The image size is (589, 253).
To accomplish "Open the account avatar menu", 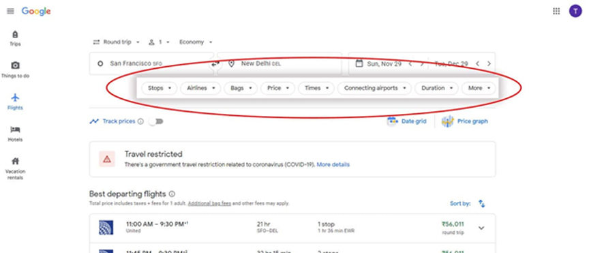I will point(575,12).
